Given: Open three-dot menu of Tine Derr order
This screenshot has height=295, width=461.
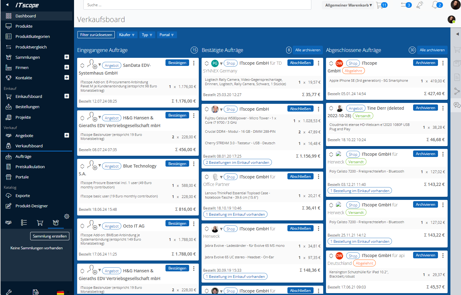Looking at the screenshot, I should (x=443, y=108).
